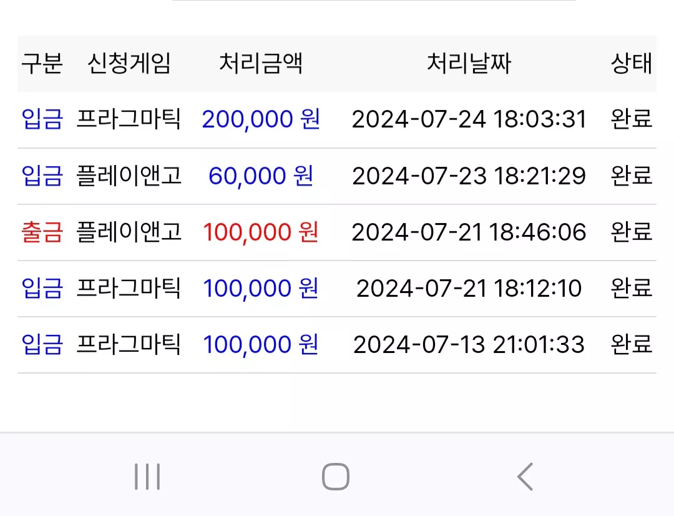The width and height of the screenshot is (674, 516).
Task: Open the red 100,000 원 withdrawal amount
Action: pyautogui.click(x=261, y=232)
